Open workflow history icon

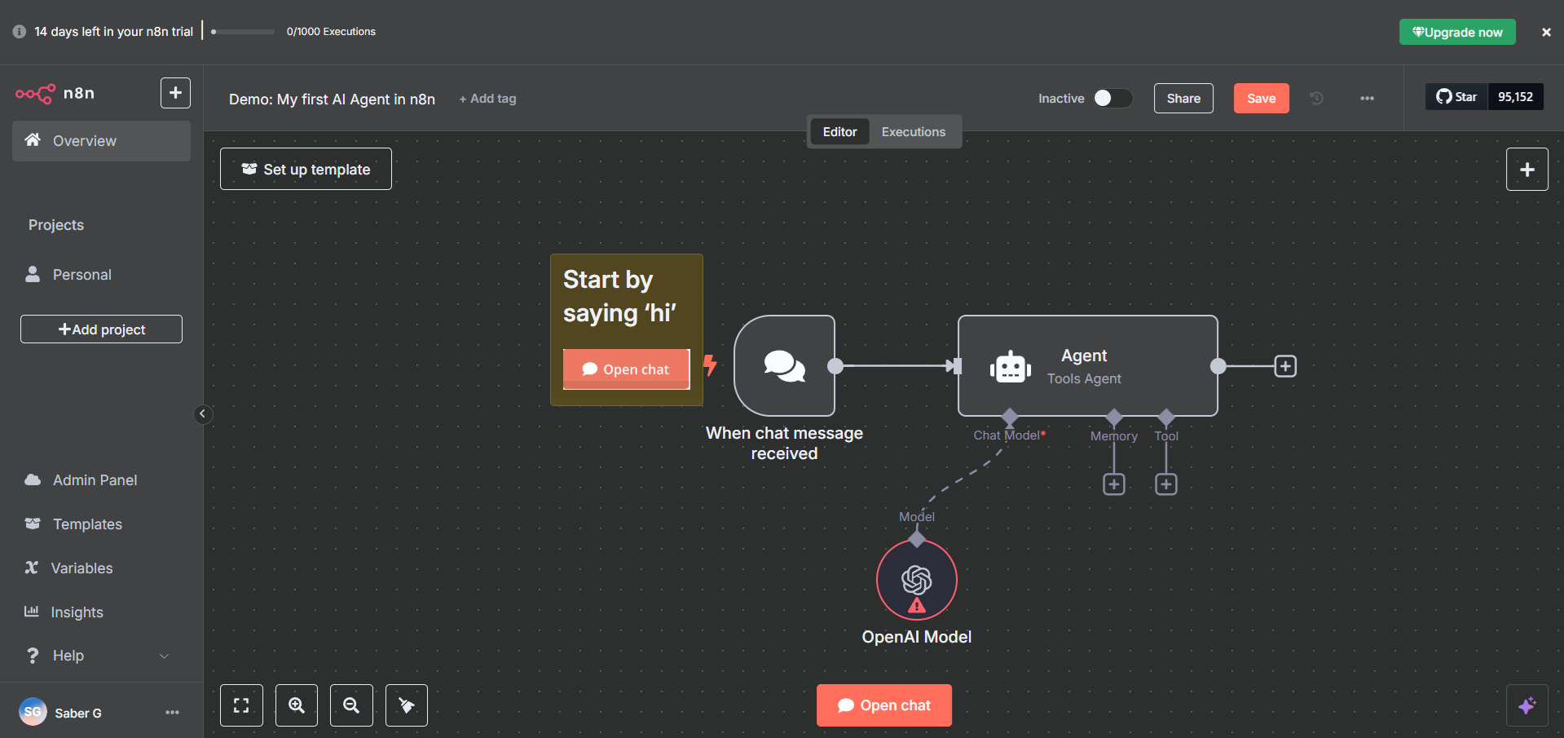(1316, 99)
